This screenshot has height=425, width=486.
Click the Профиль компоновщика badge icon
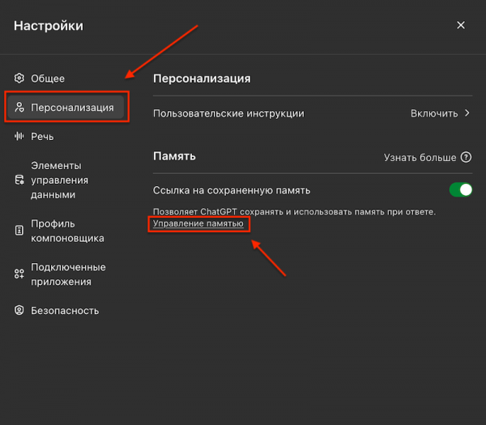coord(19,231)
